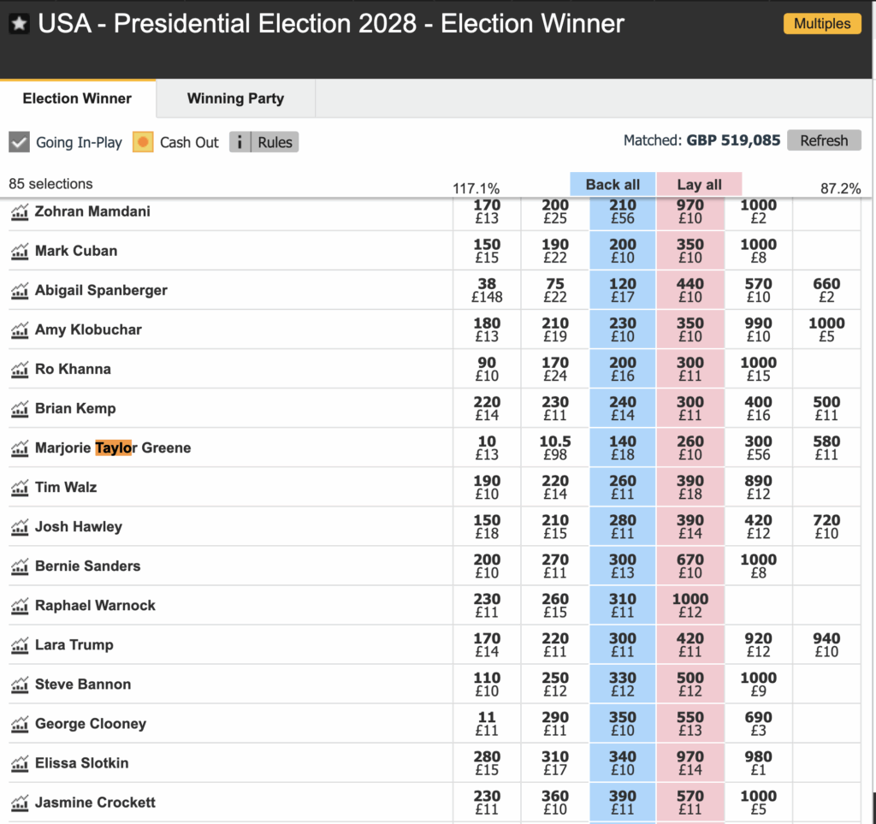Click the Rules info icon
Screen dimensions: 876x824
[240, 142]
